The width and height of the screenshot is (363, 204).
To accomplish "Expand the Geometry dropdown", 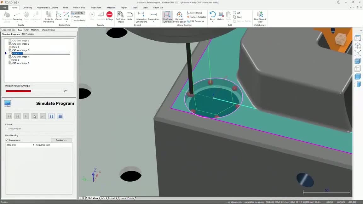I will pyautogui.click(x=17, y=22).
